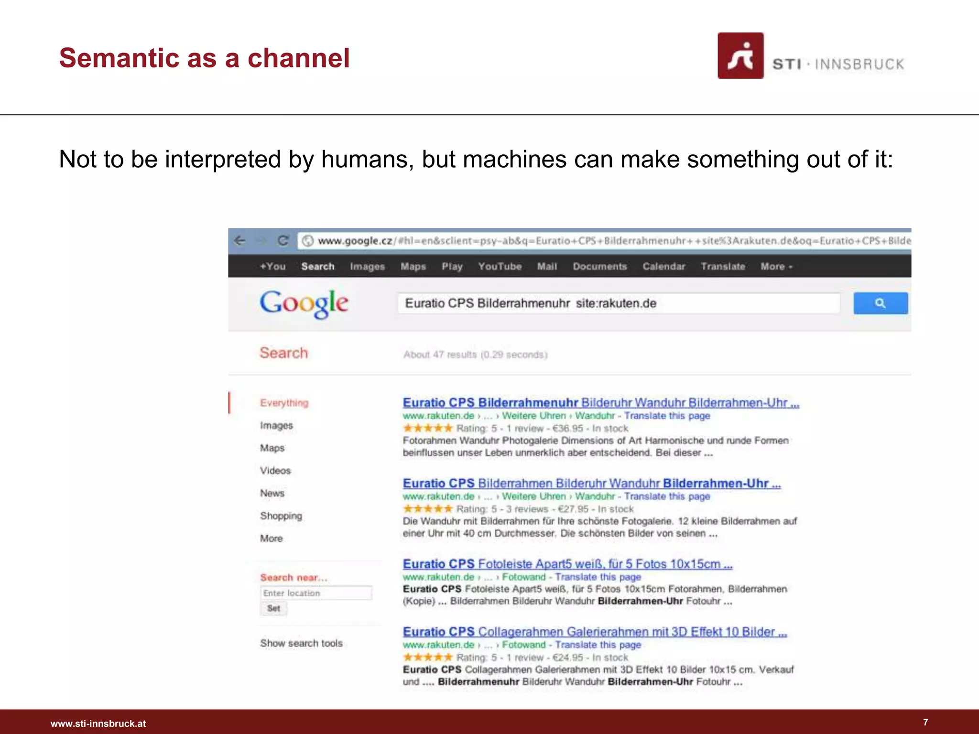979x734 pixels.
Task: Click the browser back arrow
Action: coord(240,240)
